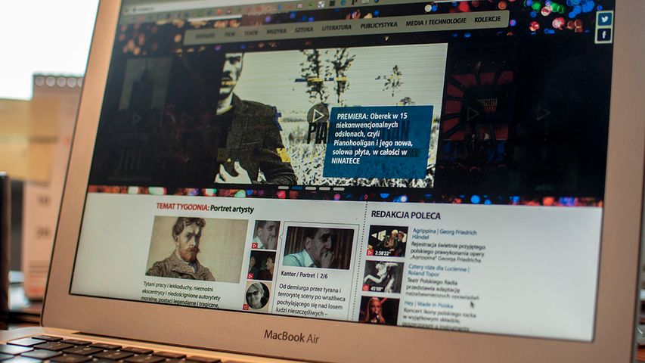Open the Facebook icon link
Screen dimensions: 645x363
point(603,35)
